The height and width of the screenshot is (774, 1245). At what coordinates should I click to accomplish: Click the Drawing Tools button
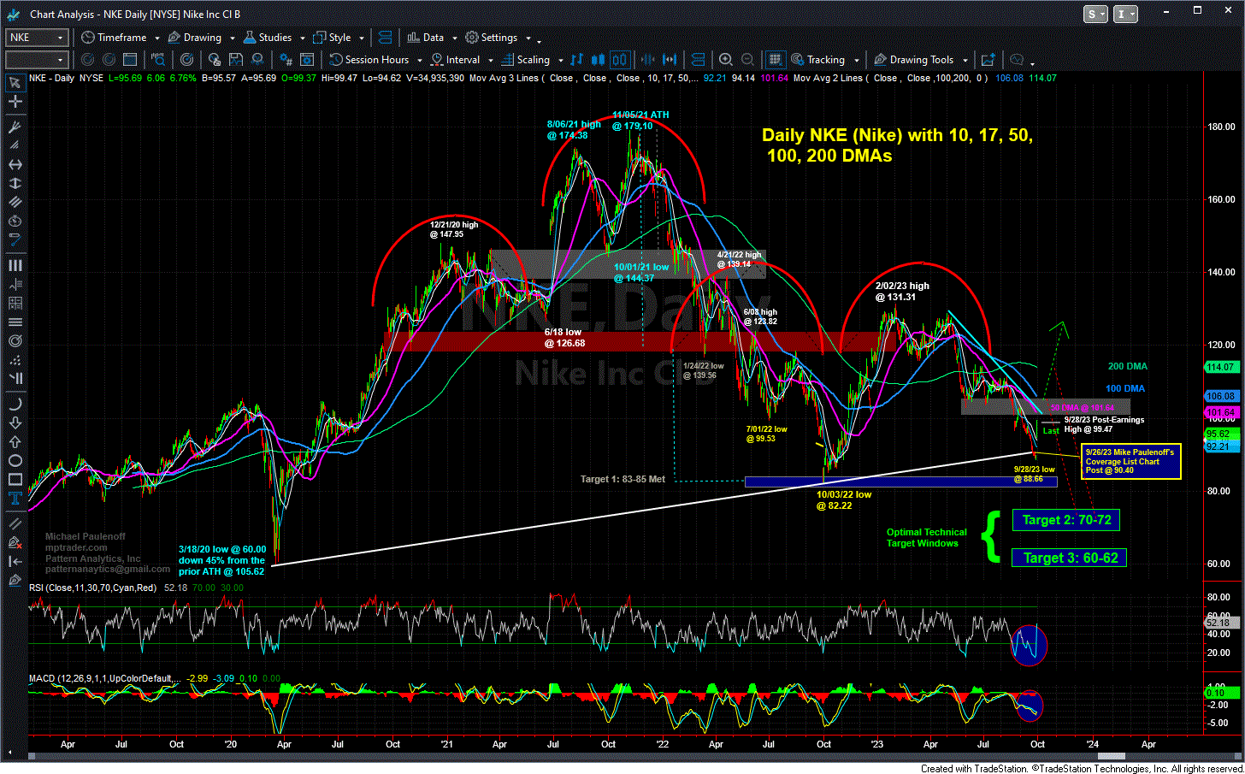tap(914, 60)
